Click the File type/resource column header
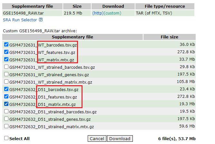 165,6
